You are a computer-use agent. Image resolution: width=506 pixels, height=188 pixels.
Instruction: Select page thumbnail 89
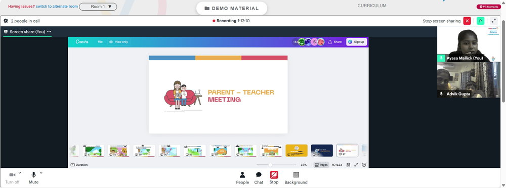[144, 151]
